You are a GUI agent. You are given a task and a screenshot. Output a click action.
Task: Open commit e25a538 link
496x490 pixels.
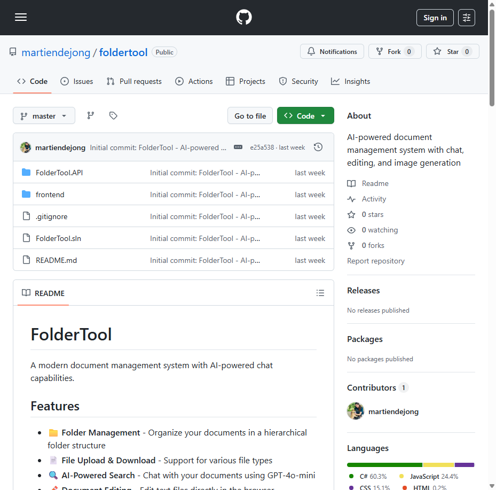pos(262,147)
